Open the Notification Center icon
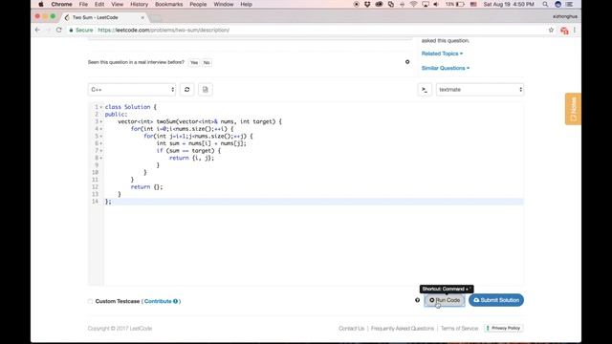The image size is (612, 344). (570, 4)
